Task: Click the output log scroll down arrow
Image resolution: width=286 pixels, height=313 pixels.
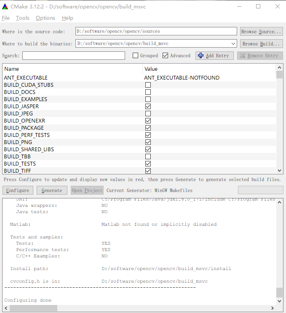Action: pyautogui.click(x=279, y=301)
